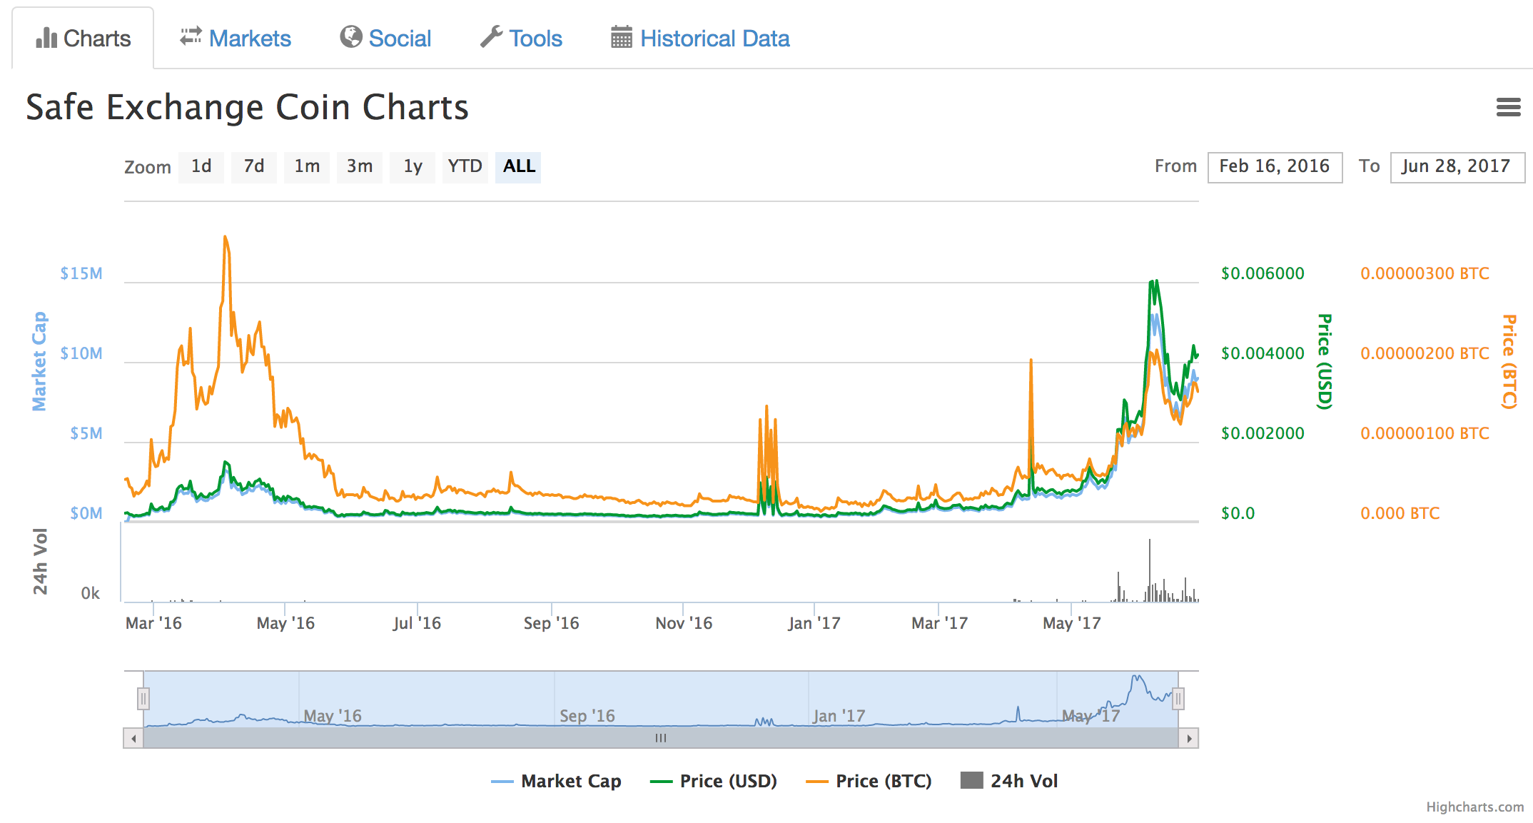Viewport: 1533px width, 823px height.
Task: Switch to the Charts tab
Action: pyautogui.click(x=83, y=38)
